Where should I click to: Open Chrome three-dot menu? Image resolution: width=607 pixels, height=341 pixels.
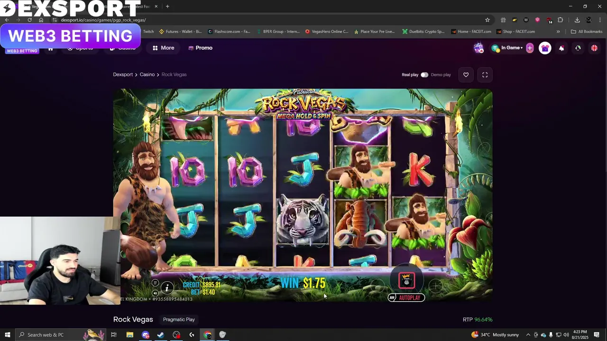[599, 20]
